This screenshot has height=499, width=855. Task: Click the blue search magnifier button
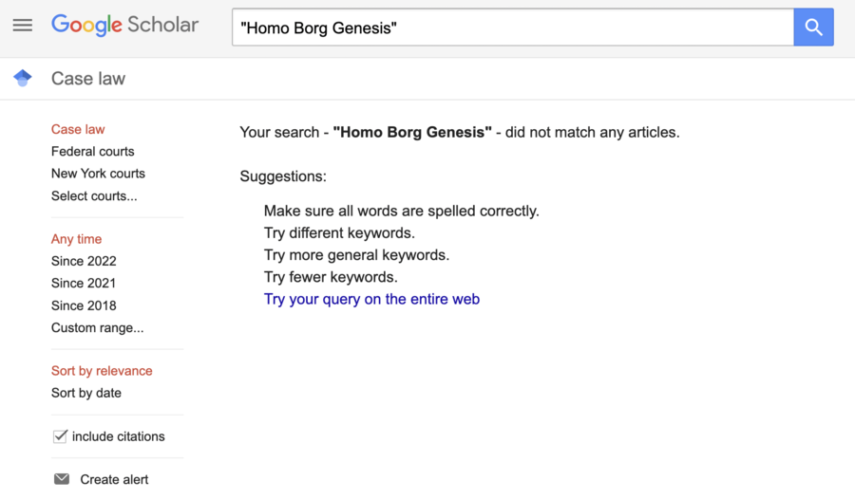[813, 28]
